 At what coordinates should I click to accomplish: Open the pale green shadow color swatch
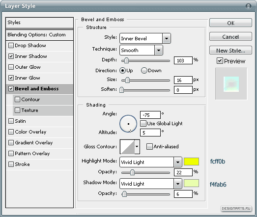click(192, 183)
